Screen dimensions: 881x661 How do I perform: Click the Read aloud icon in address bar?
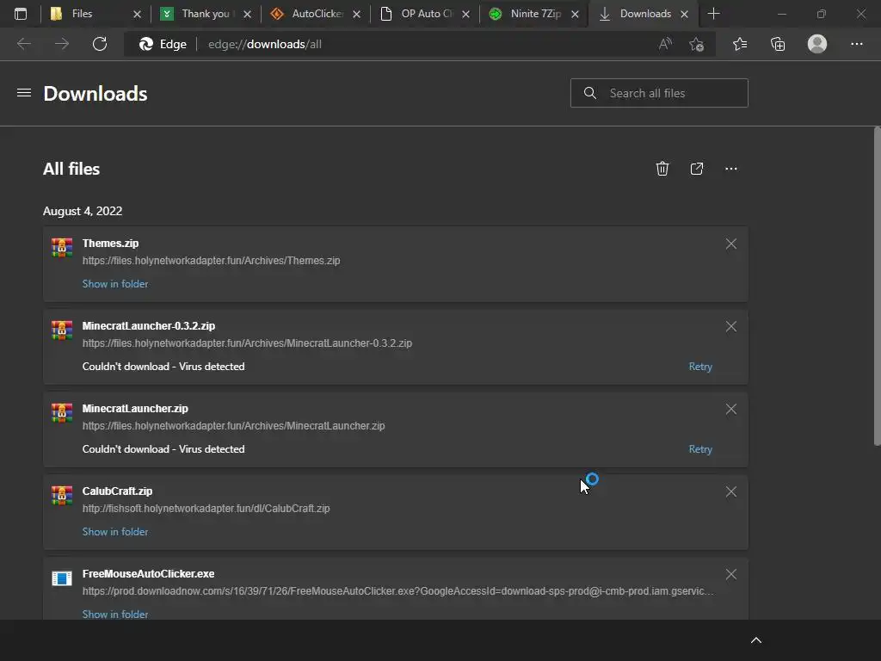coord(665,44)
